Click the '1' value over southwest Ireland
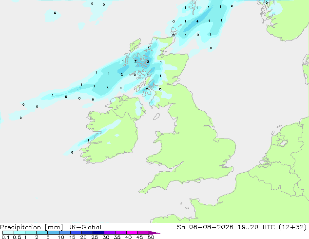The height and width of the screenshot is (239, 309). pos(88,140)
